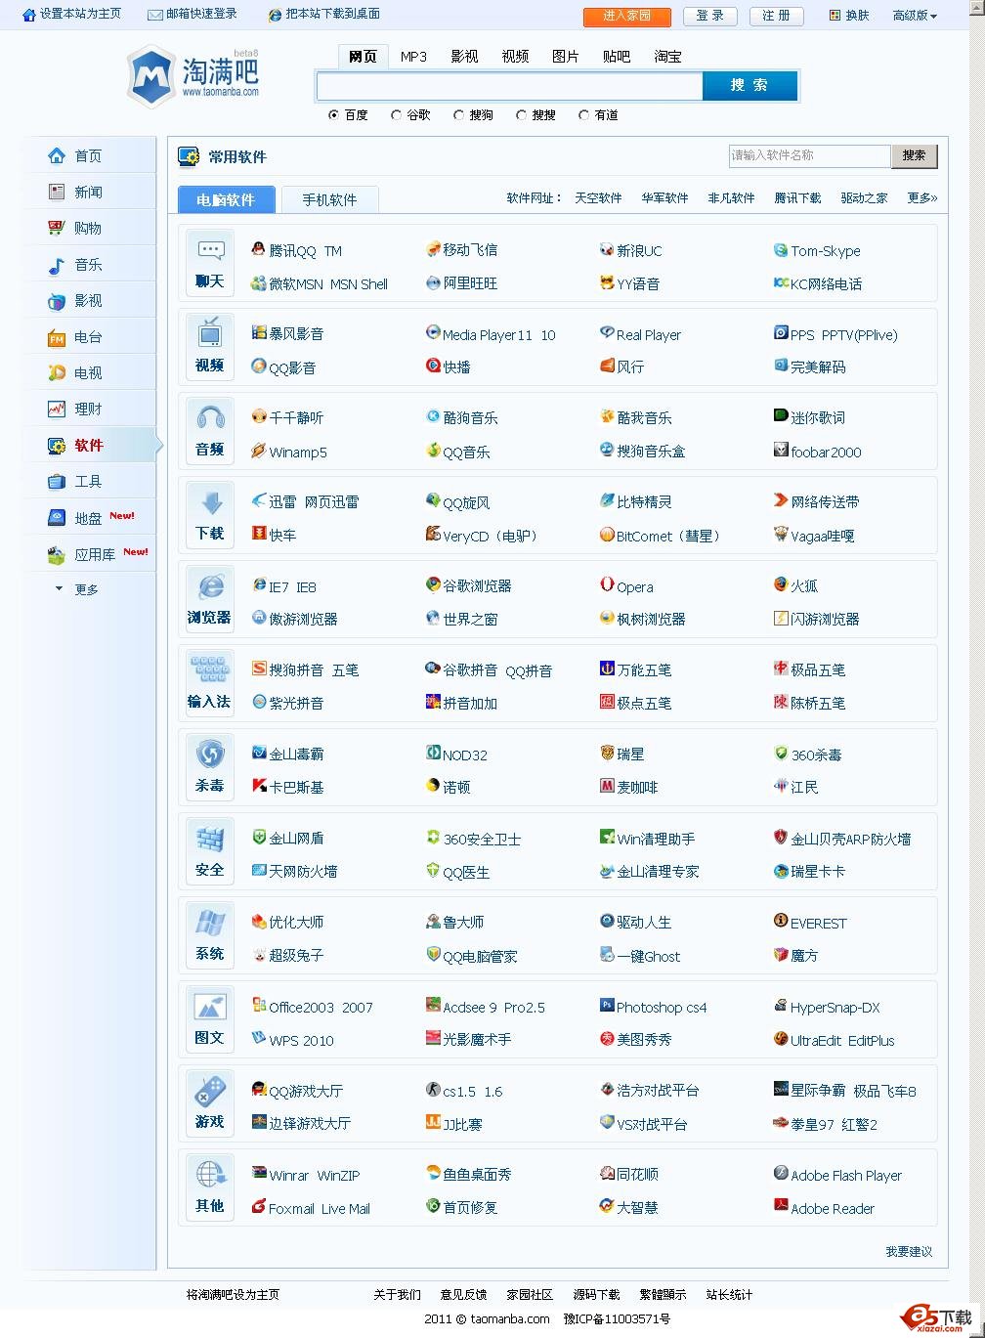985x1338 pixels.
Task: Select the MP3 search tab
Action: (413, 57)
